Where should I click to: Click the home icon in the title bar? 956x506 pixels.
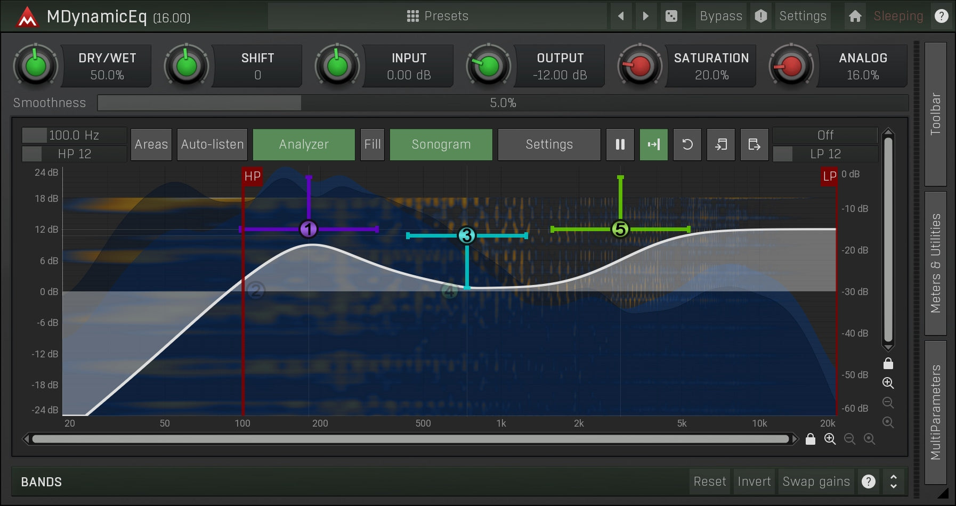[855, 16]
